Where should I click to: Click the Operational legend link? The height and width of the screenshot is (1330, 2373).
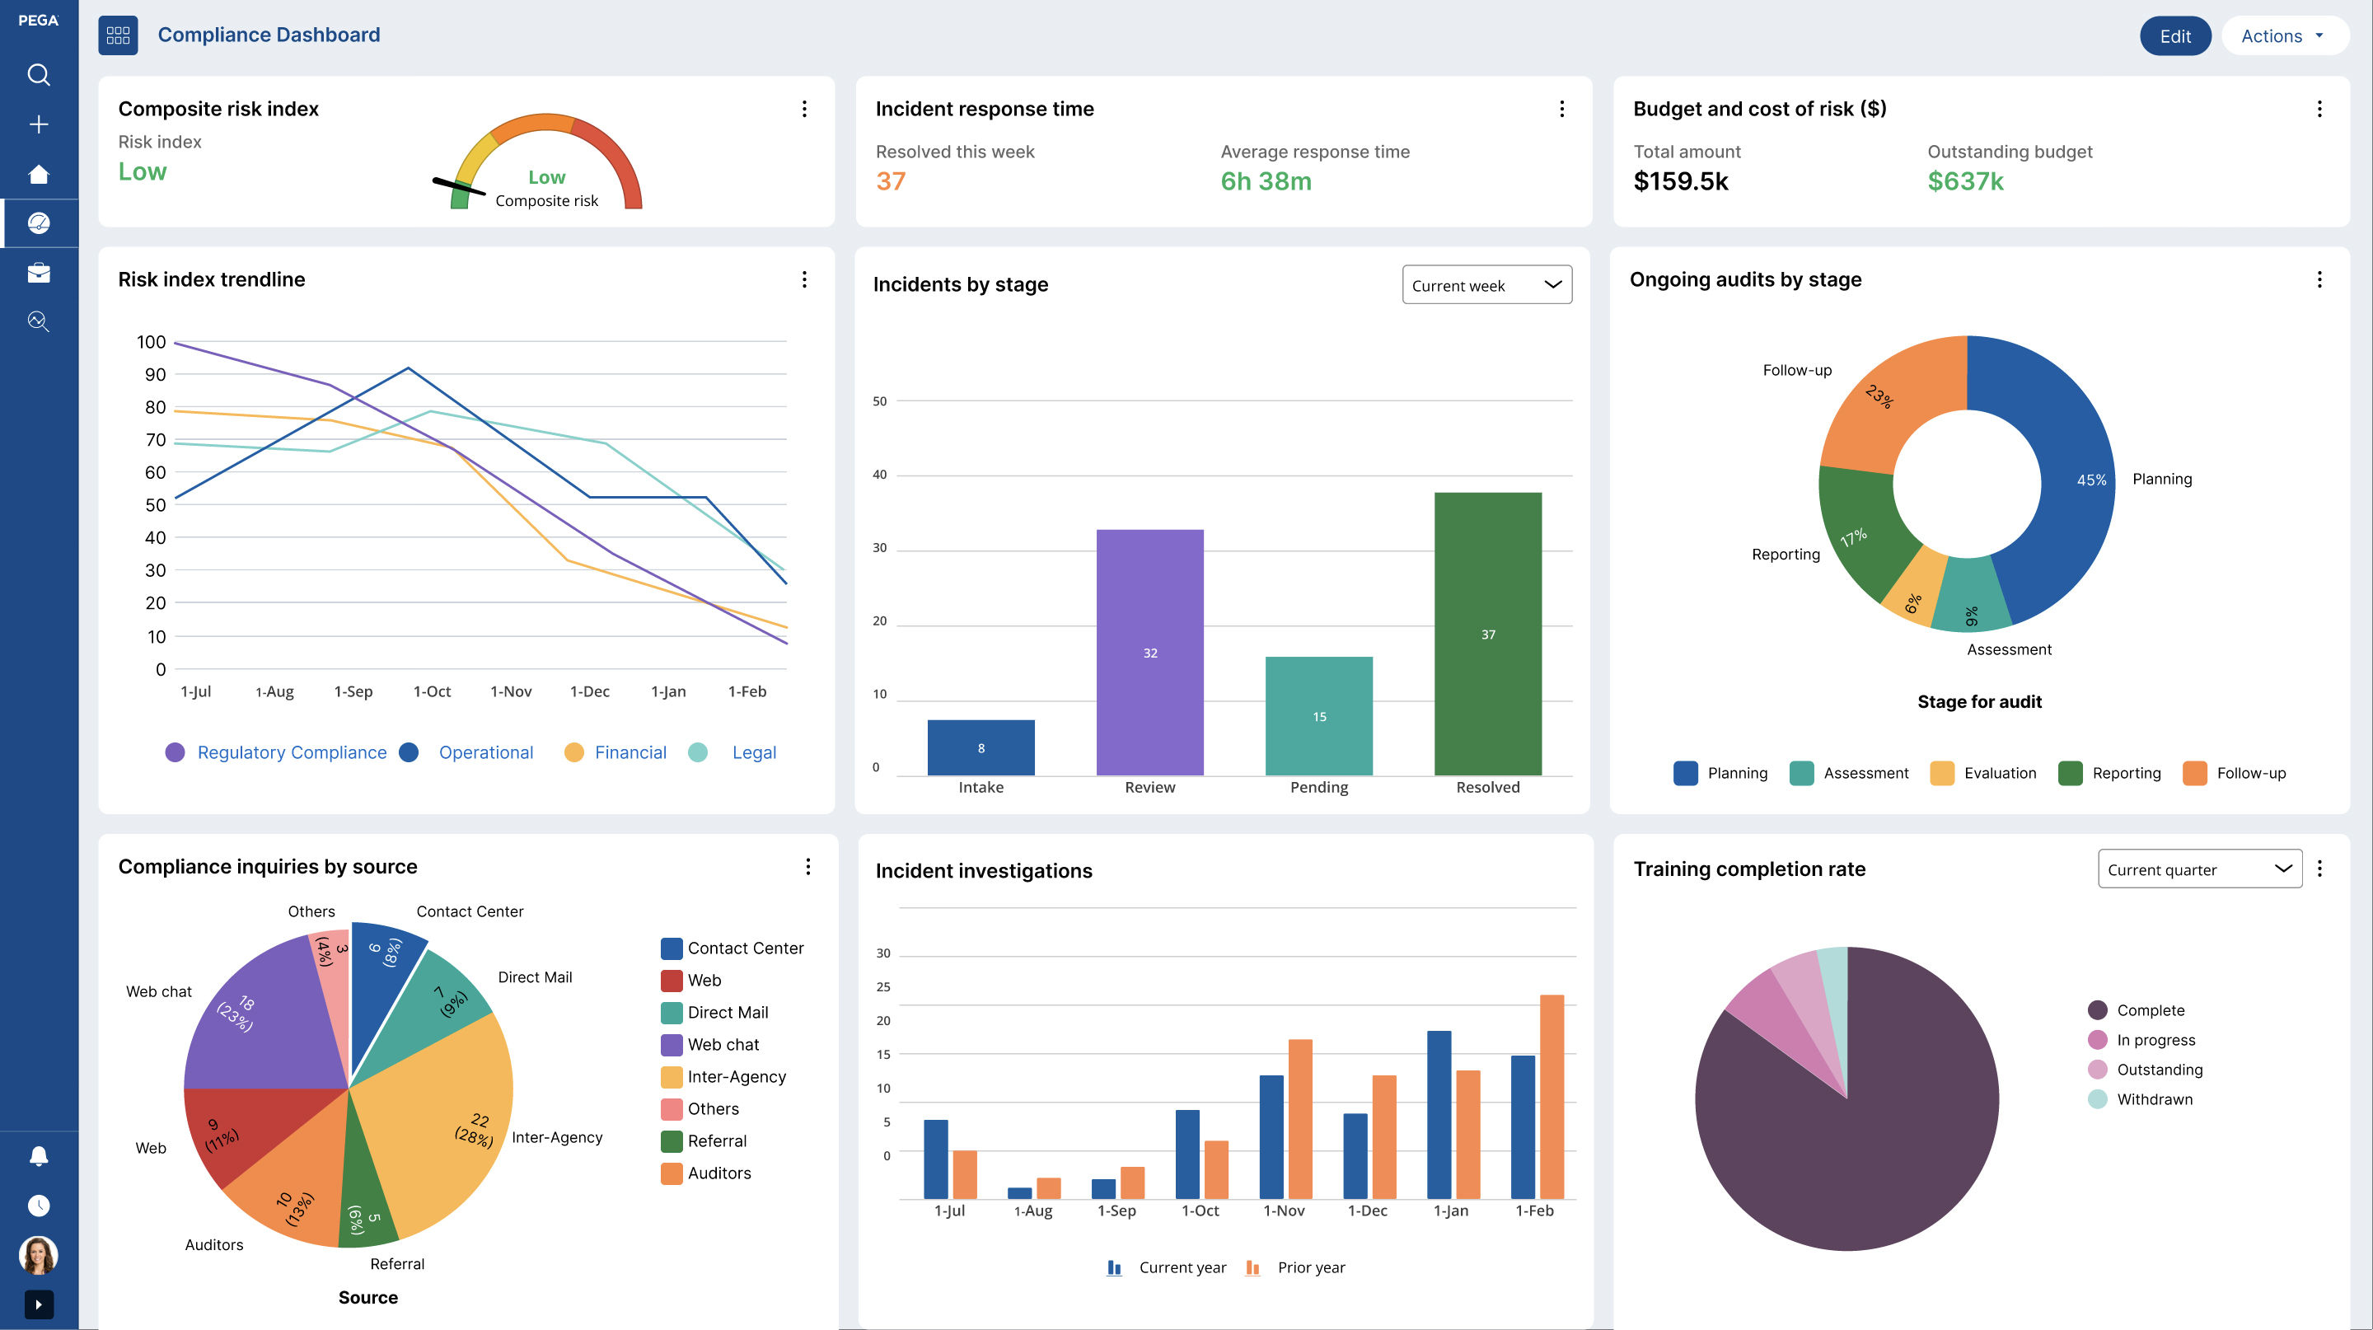click(x=485, y=752)
